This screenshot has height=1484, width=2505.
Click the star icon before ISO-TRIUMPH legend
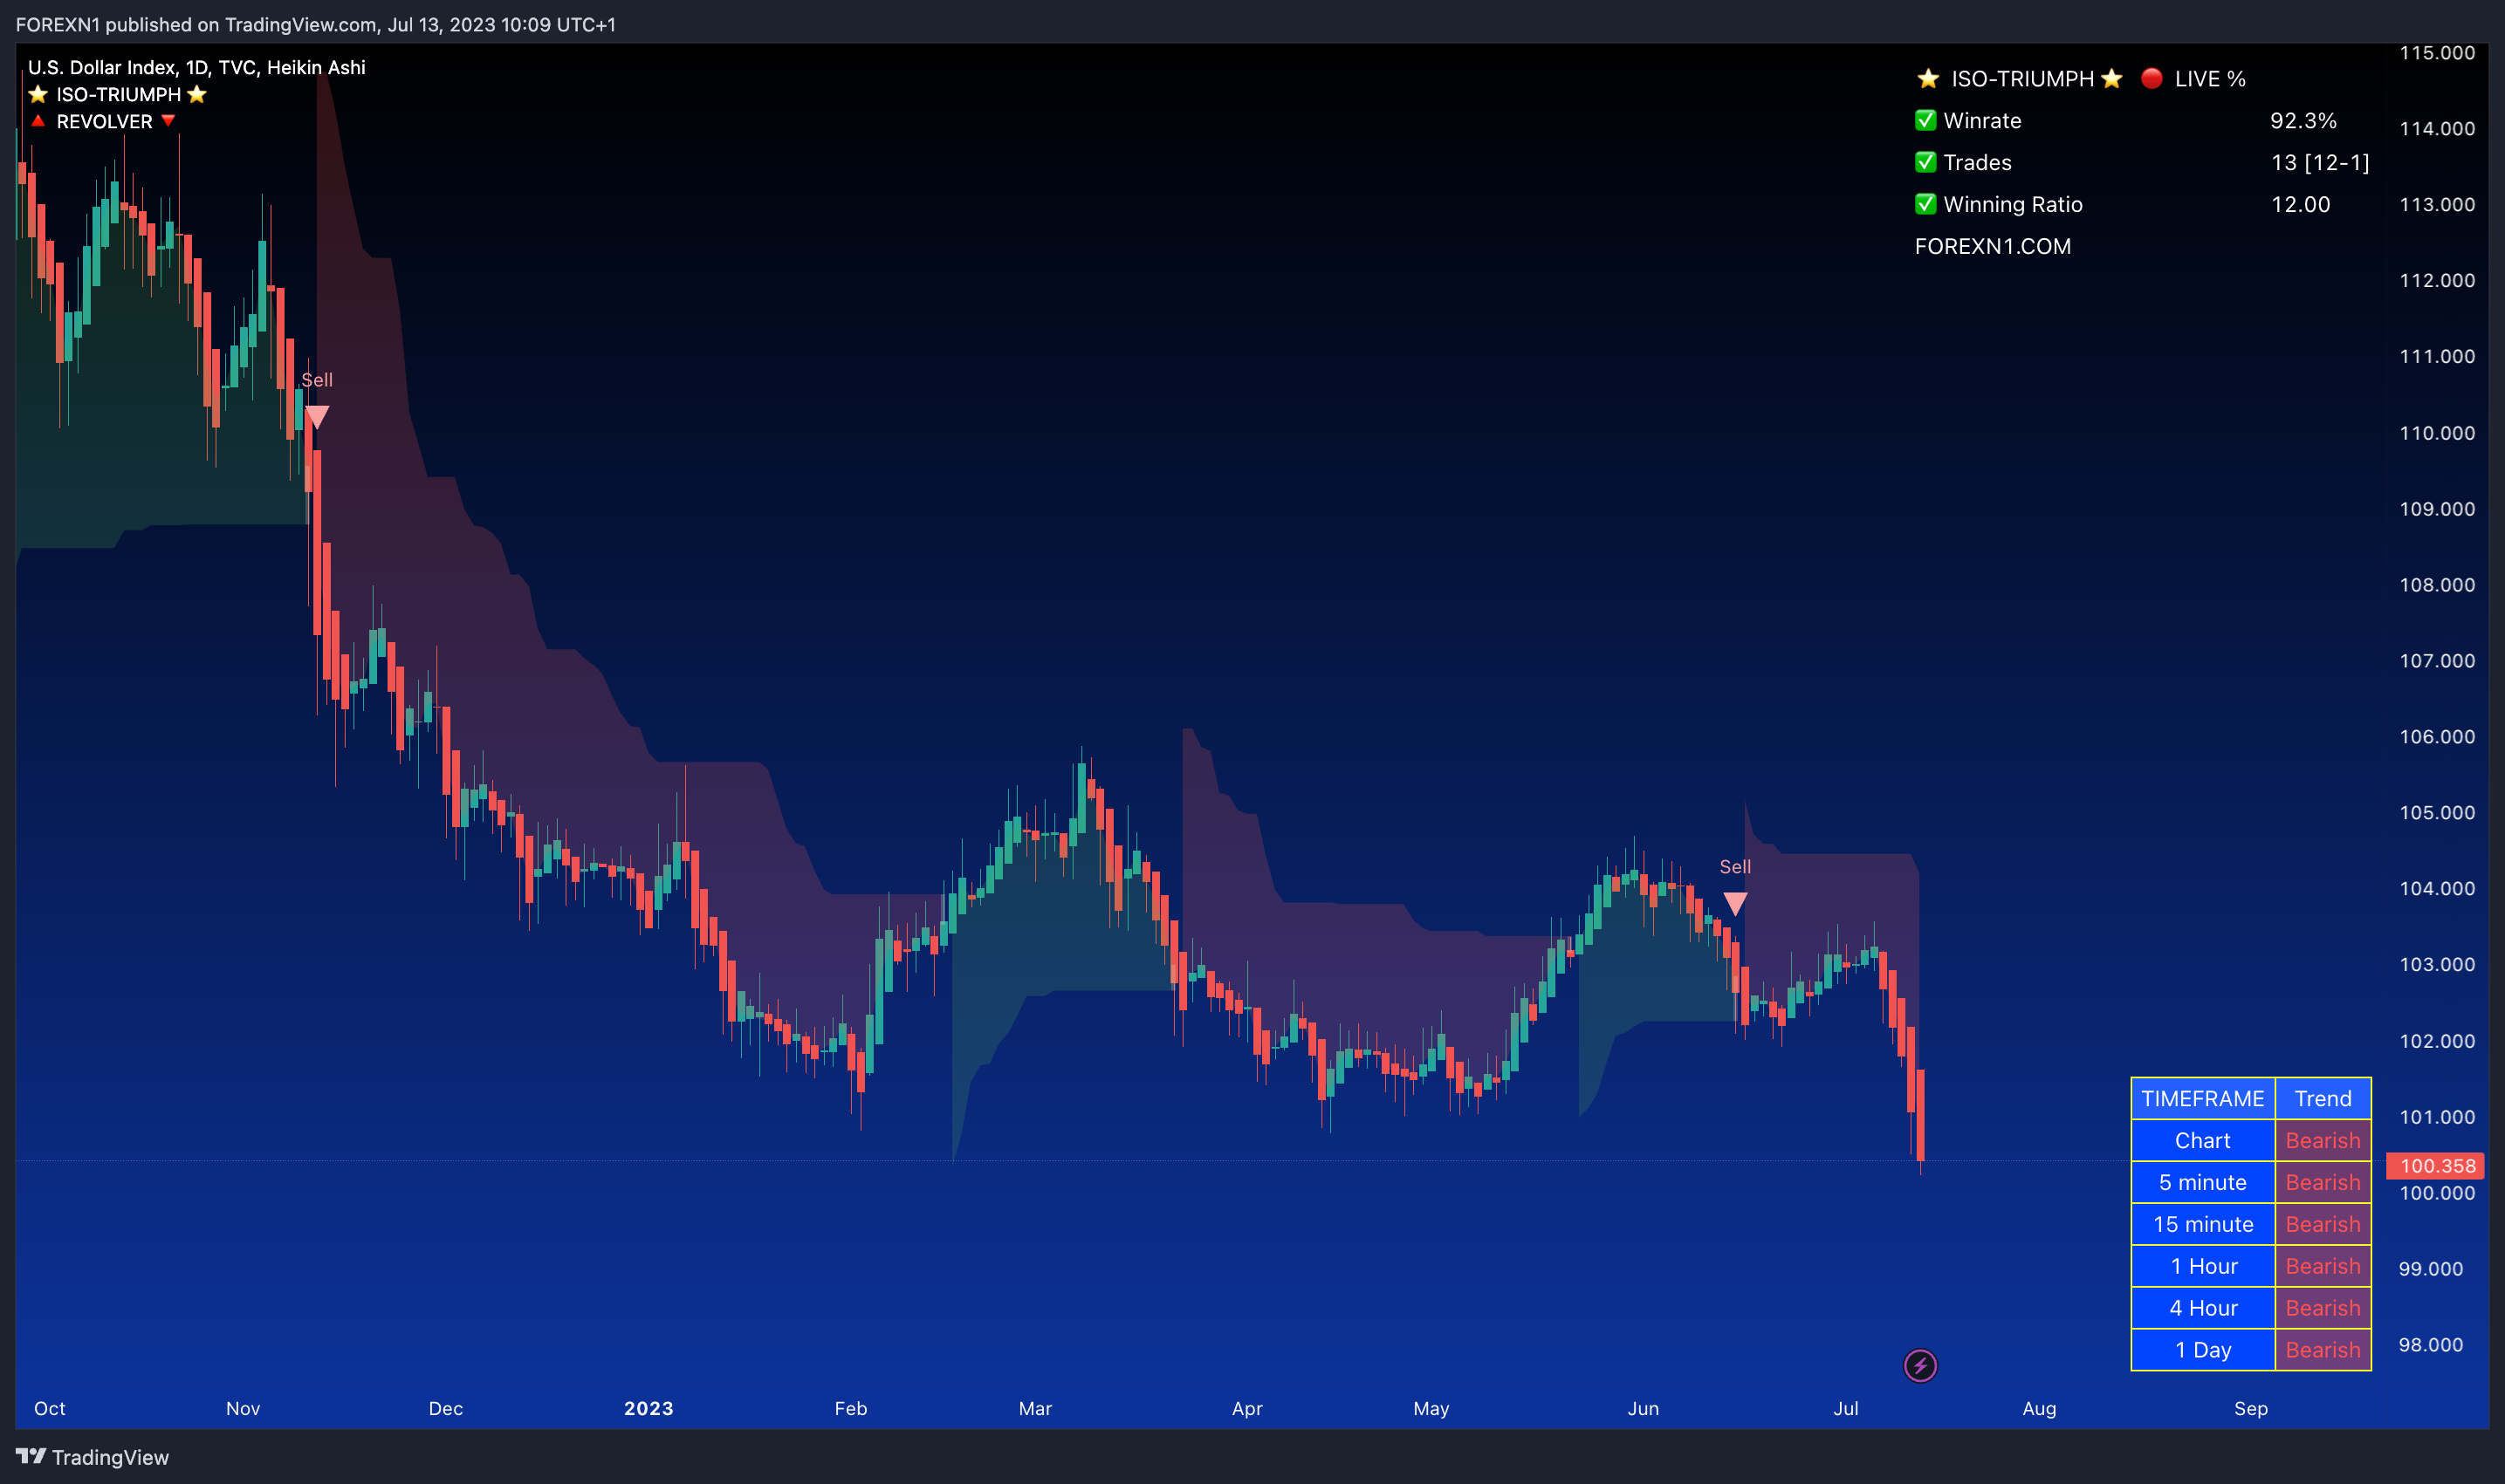pos(38,94)
